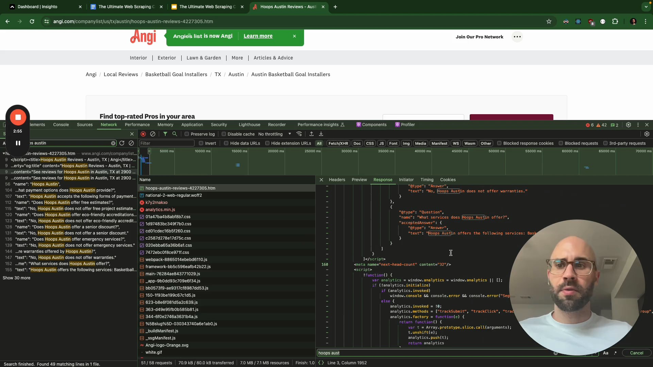Open the Headers tab of request

pos(337,180)
